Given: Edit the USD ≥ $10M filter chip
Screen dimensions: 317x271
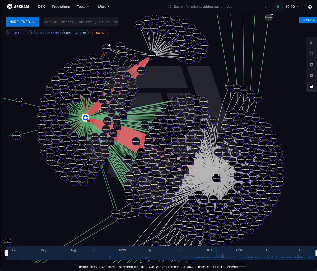Looking at the screenshot, I should (x=49, y=33).
